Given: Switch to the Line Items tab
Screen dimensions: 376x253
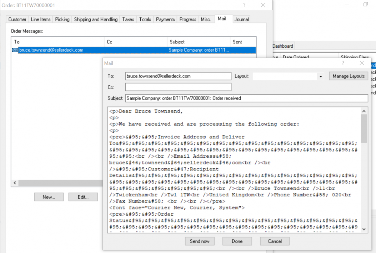Looking at the screenshot, I should 41,19.
